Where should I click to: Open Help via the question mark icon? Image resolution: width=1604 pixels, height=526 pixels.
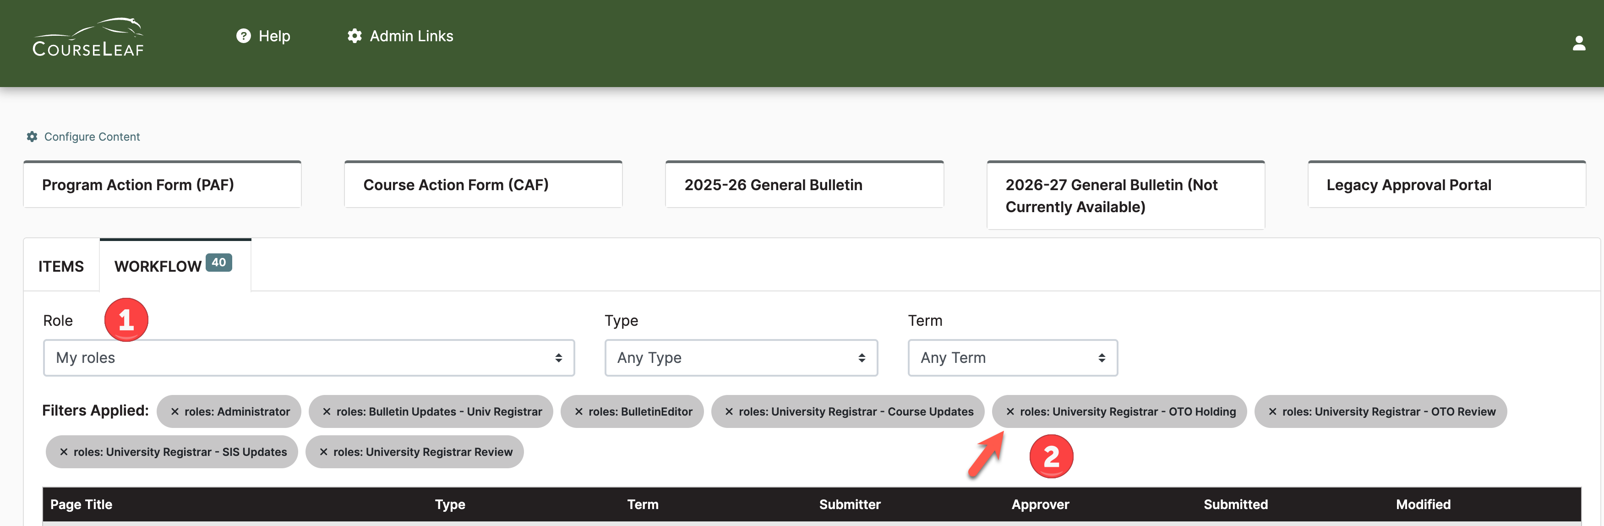[x=244, y=36]
